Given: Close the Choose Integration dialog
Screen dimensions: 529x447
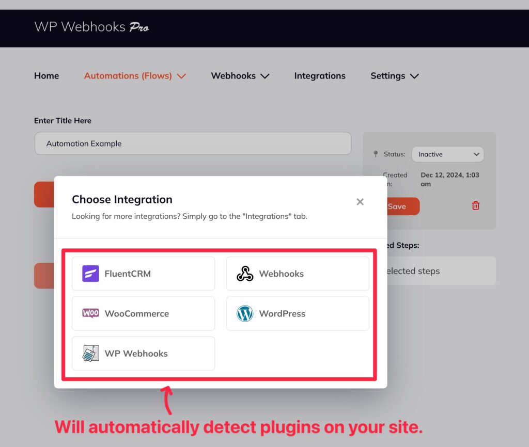Looking at the screenshot, I should (360, 202).
